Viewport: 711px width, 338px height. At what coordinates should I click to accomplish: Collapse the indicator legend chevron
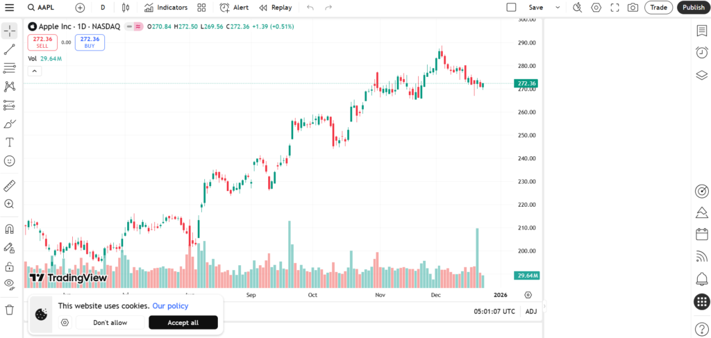pos(35,71)
